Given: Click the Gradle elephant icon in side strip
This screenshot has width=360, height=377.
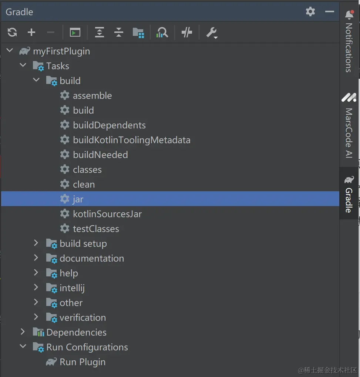Looking at the screenshot, I should [x=349, y=179].
